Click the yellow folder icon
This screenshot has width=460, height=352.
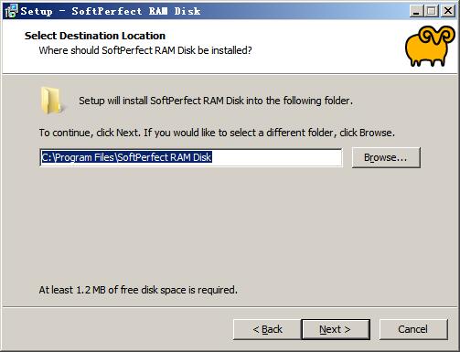(x=51, y=101)
